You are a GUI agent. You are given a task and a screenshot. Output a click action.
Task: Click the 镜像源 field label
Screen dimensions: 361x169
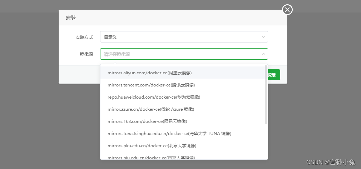(86, 54)
